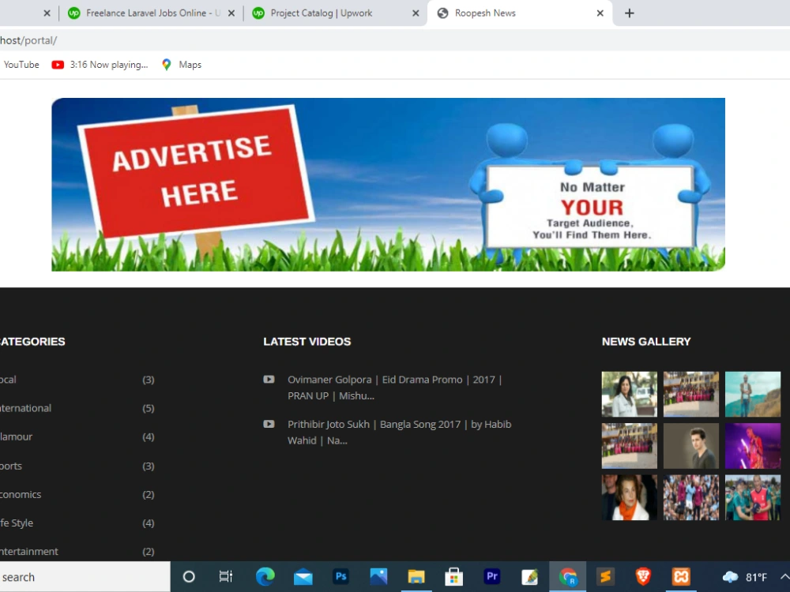Expand the system tray hidden icons

(784, 577)
